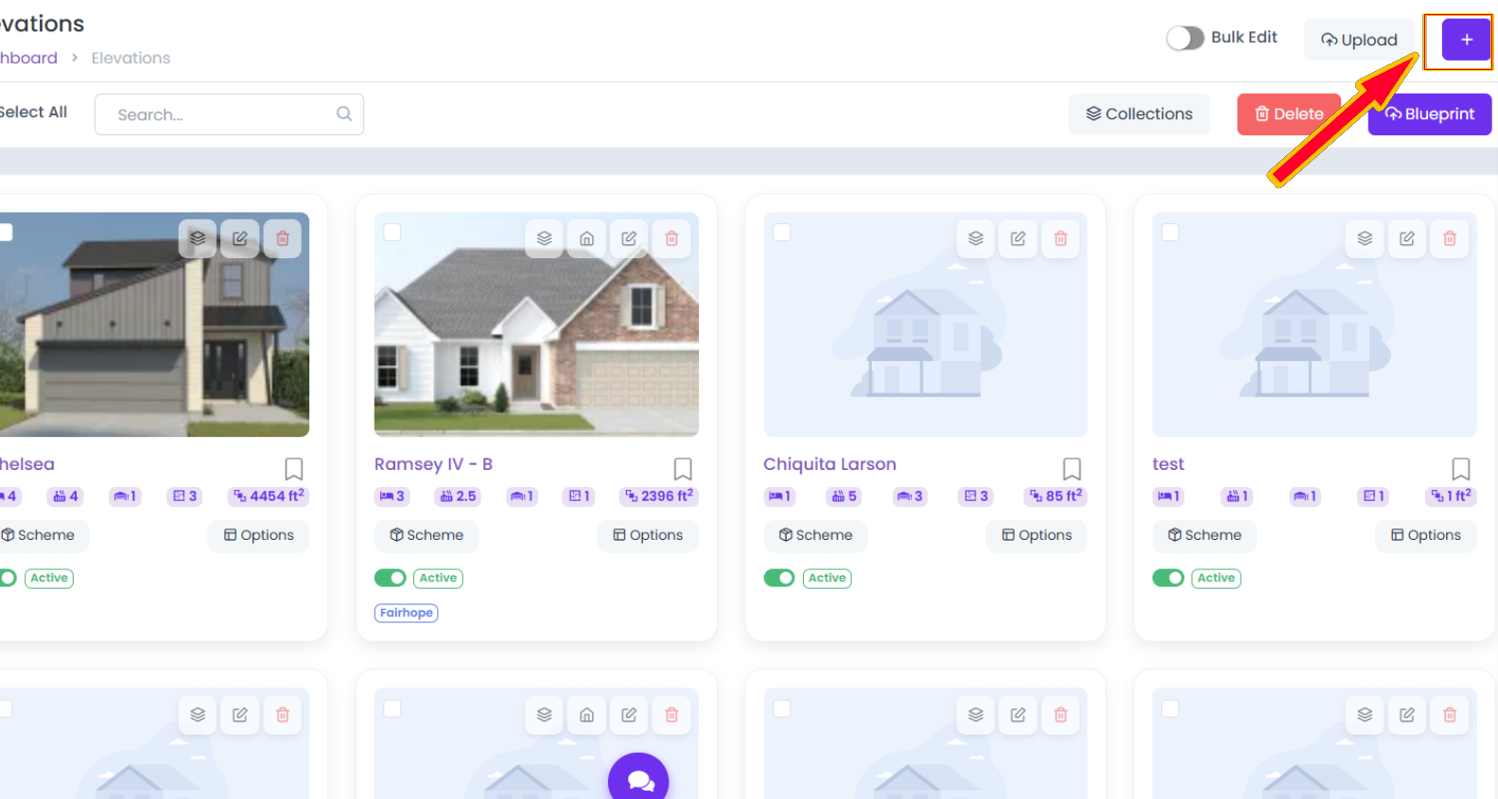Toggle Active switch on Ramsey IV - B
This screenshot has height=799, width=1498.
click(x=391, y=578)
